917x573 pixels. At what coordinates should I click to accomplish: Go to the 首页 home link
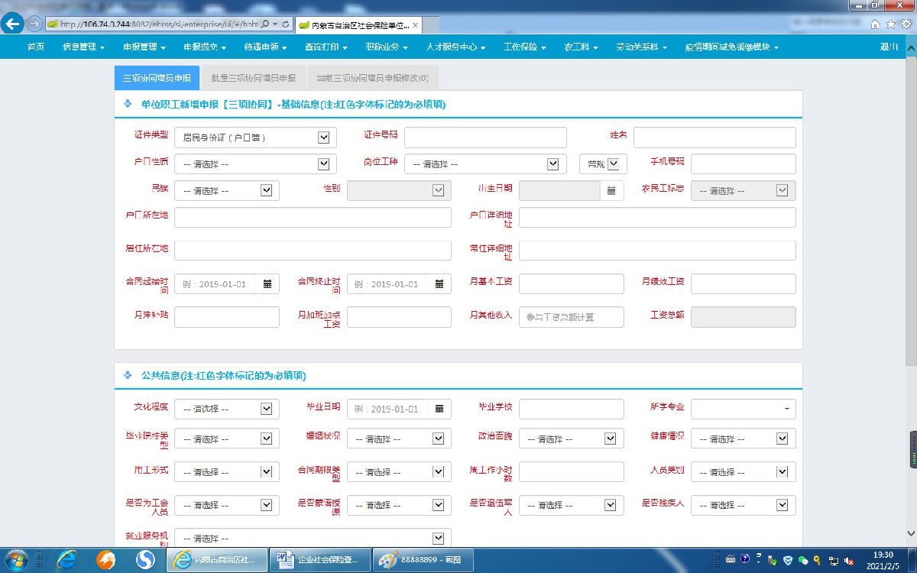(x=35, y=47)
